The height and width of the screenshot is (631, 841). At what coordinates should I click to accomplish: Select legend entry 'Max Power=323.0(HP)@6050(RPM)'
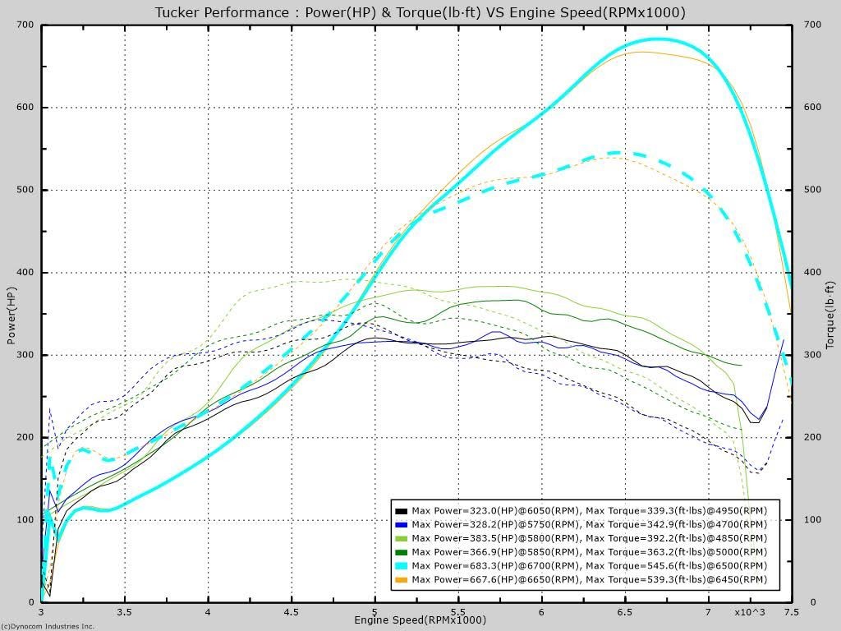[x=495, y=511]
